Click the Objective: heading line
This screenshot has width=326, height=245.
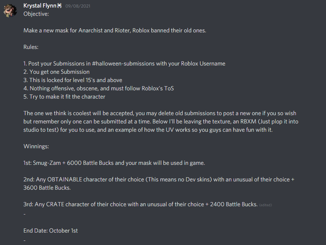point(36,14)
